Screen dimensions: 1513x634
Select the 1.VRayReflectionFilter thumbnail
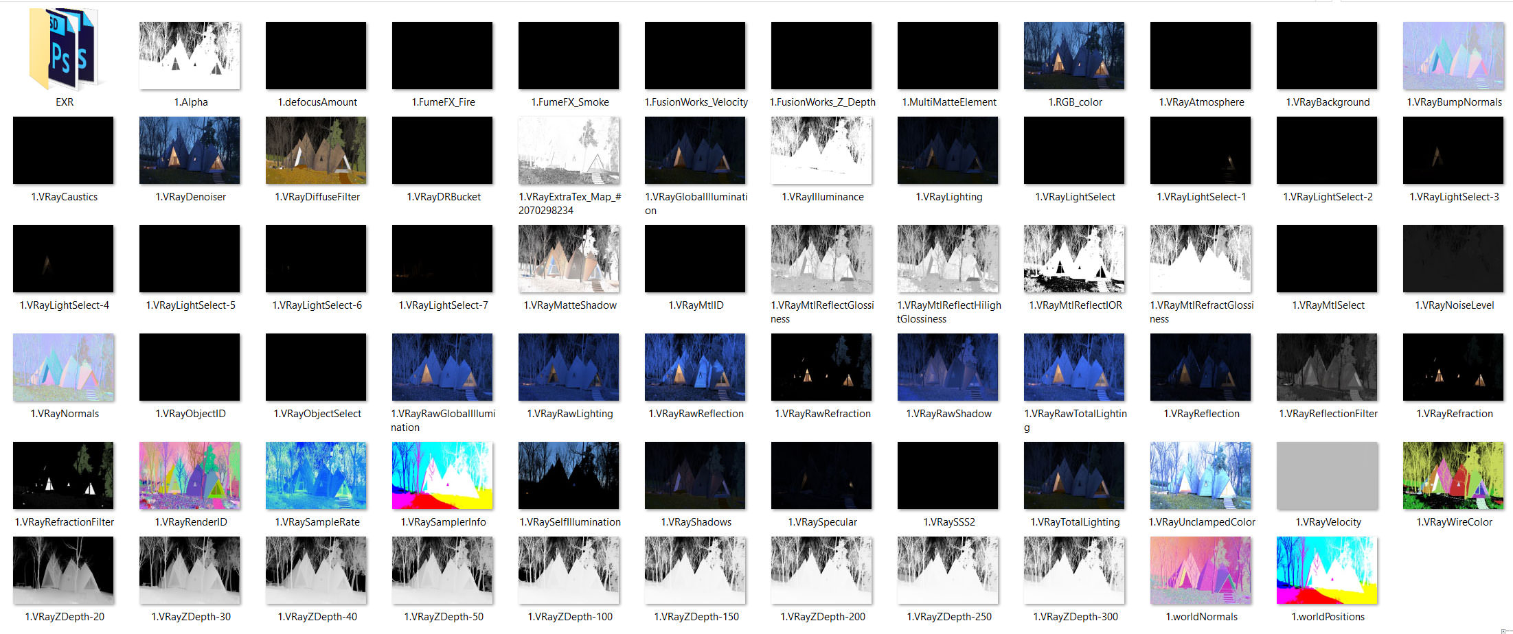pos(1327,367)
